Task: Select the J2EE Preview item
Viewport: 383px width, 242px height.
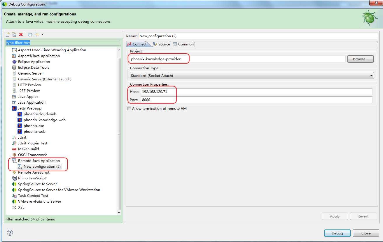Action: [29, 91]
